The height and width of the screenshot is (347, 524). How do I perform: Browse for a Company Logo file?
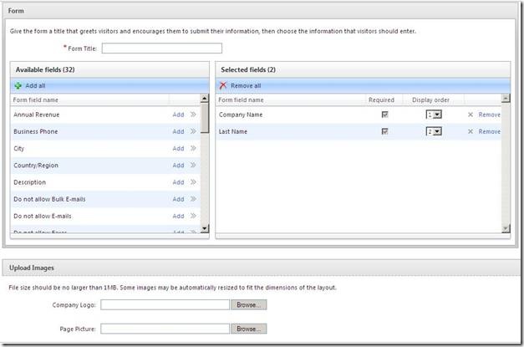click(x=249, y=305)
